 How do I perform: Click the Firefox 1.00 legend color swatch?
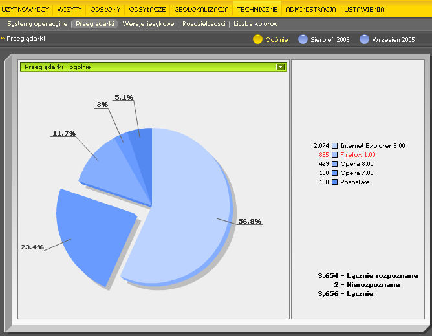(x=334, y=154)
